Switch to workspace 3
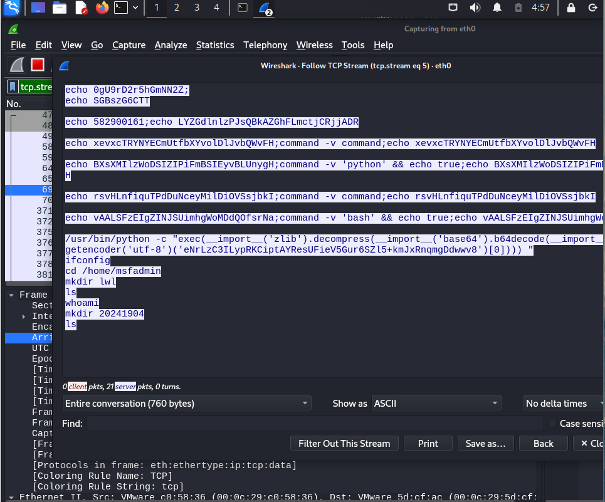 (197, 8)
